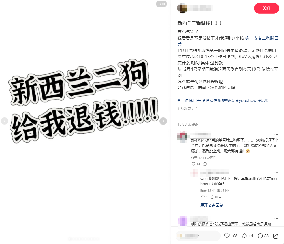Open three-dot menu on Yousshow reply comment

(x=276, y=173)
